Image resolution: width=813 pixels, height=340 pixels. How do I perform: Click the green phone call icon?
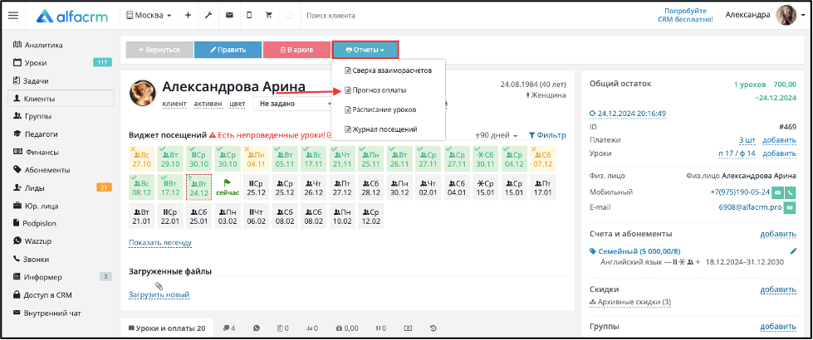[x=790, y=192]
